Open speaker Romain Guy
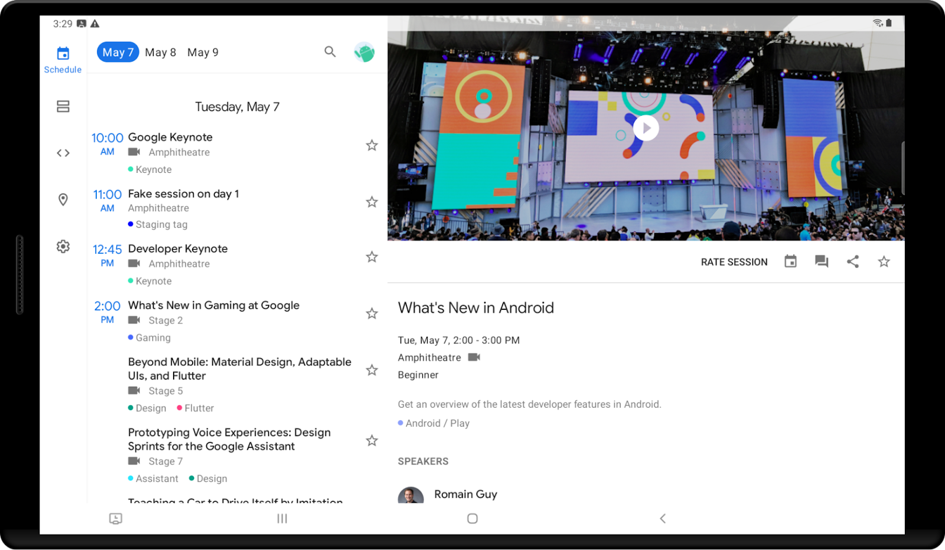The image size is (945, 550). (465, 494)
